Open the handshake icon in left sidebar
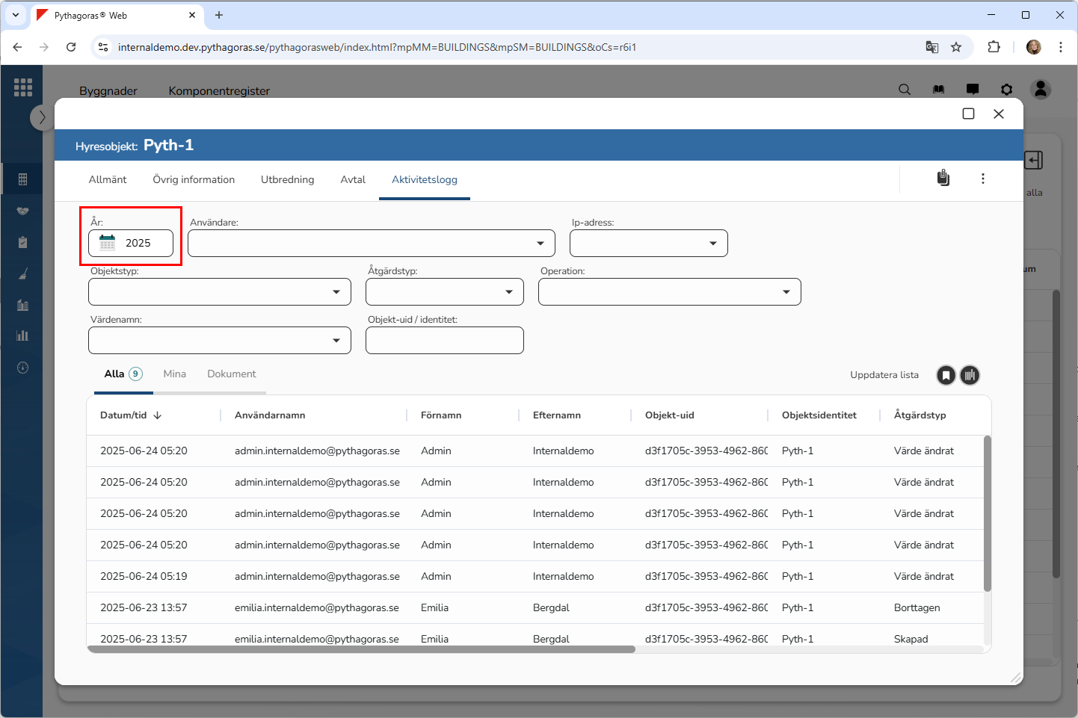The height and width of the screenshot is (718, 1078). pyautogui.click(x=22, y=211)
